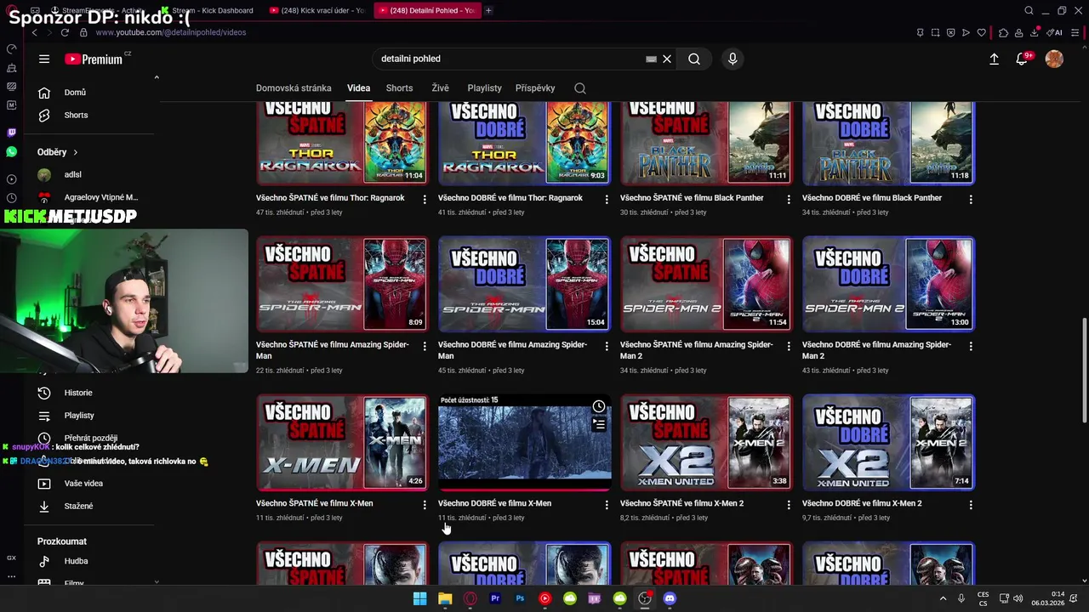Open Premiere Pro from taskbar
This screenshot has width=1089, height=612.
tap(495, 598)
